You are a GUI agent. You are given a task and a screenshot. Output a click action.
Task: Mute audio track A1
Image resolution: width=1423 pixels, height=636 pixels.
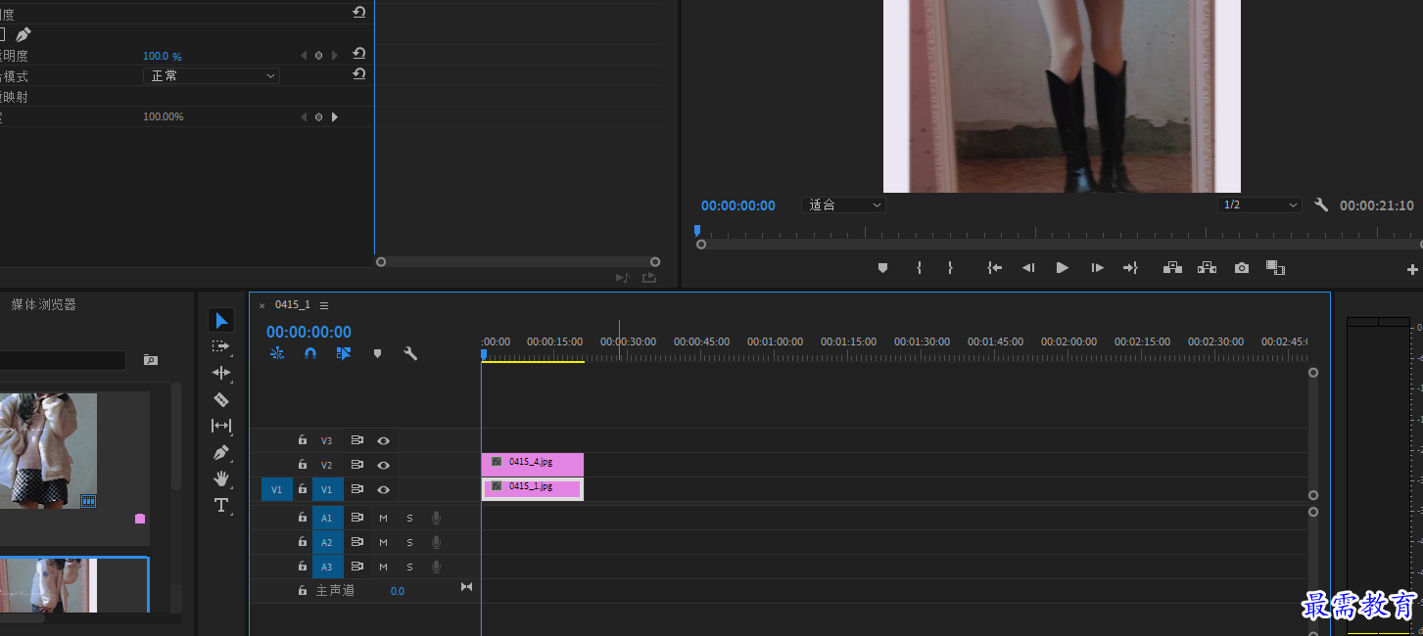(x=383, y=518)
